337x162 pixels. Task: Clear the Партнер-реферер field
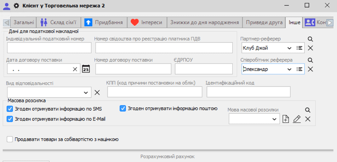coord(310,48)
